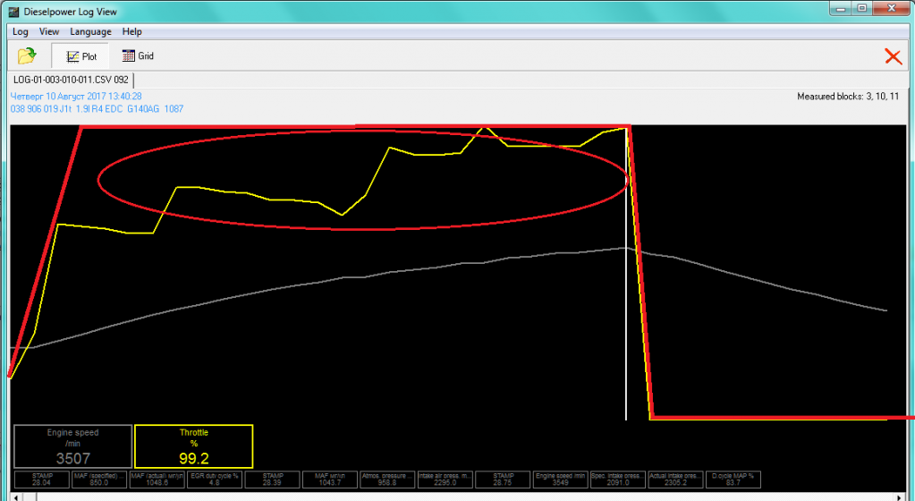Toggle the MAF (actual) channel

pos(157,480)
